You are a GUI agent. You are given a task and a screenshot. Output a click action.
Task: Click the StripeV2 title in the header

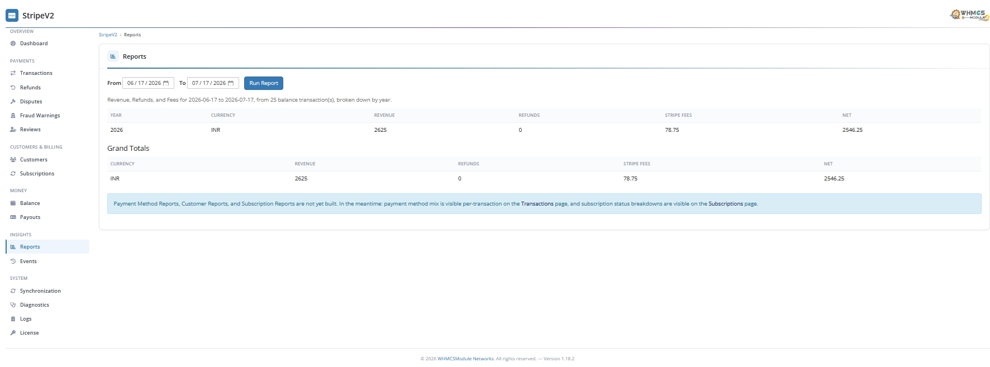38,16
